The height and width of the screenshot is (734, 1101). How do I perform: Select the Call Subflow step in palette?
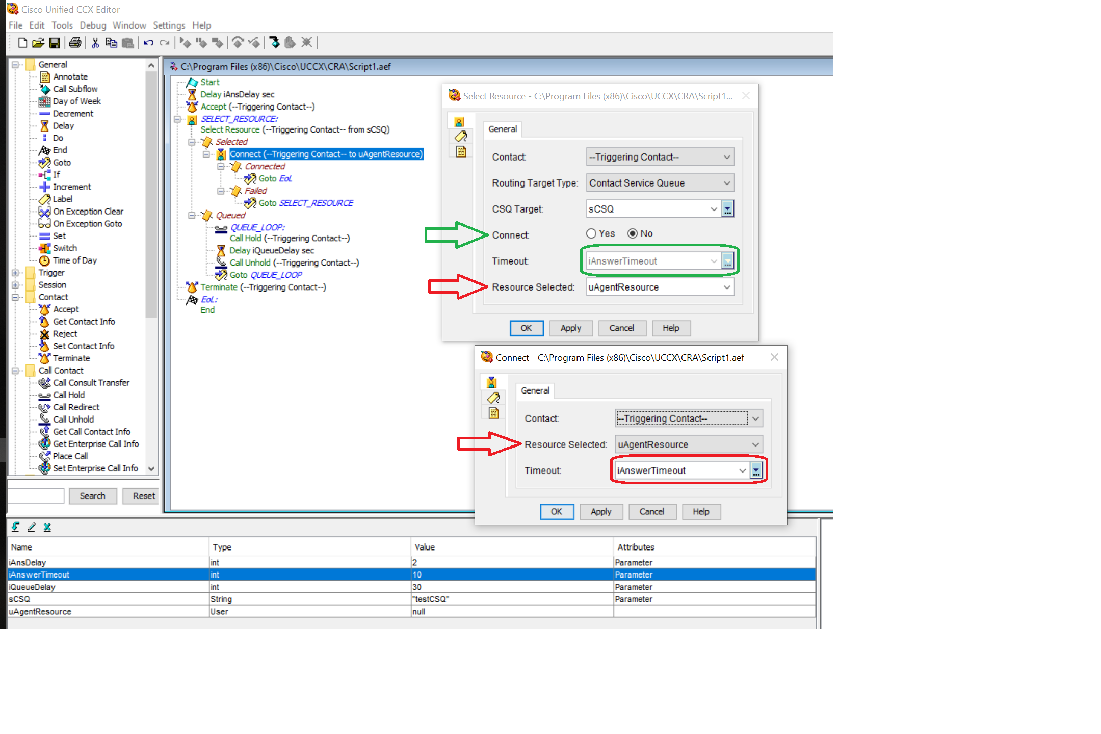[x=75, y=89]
